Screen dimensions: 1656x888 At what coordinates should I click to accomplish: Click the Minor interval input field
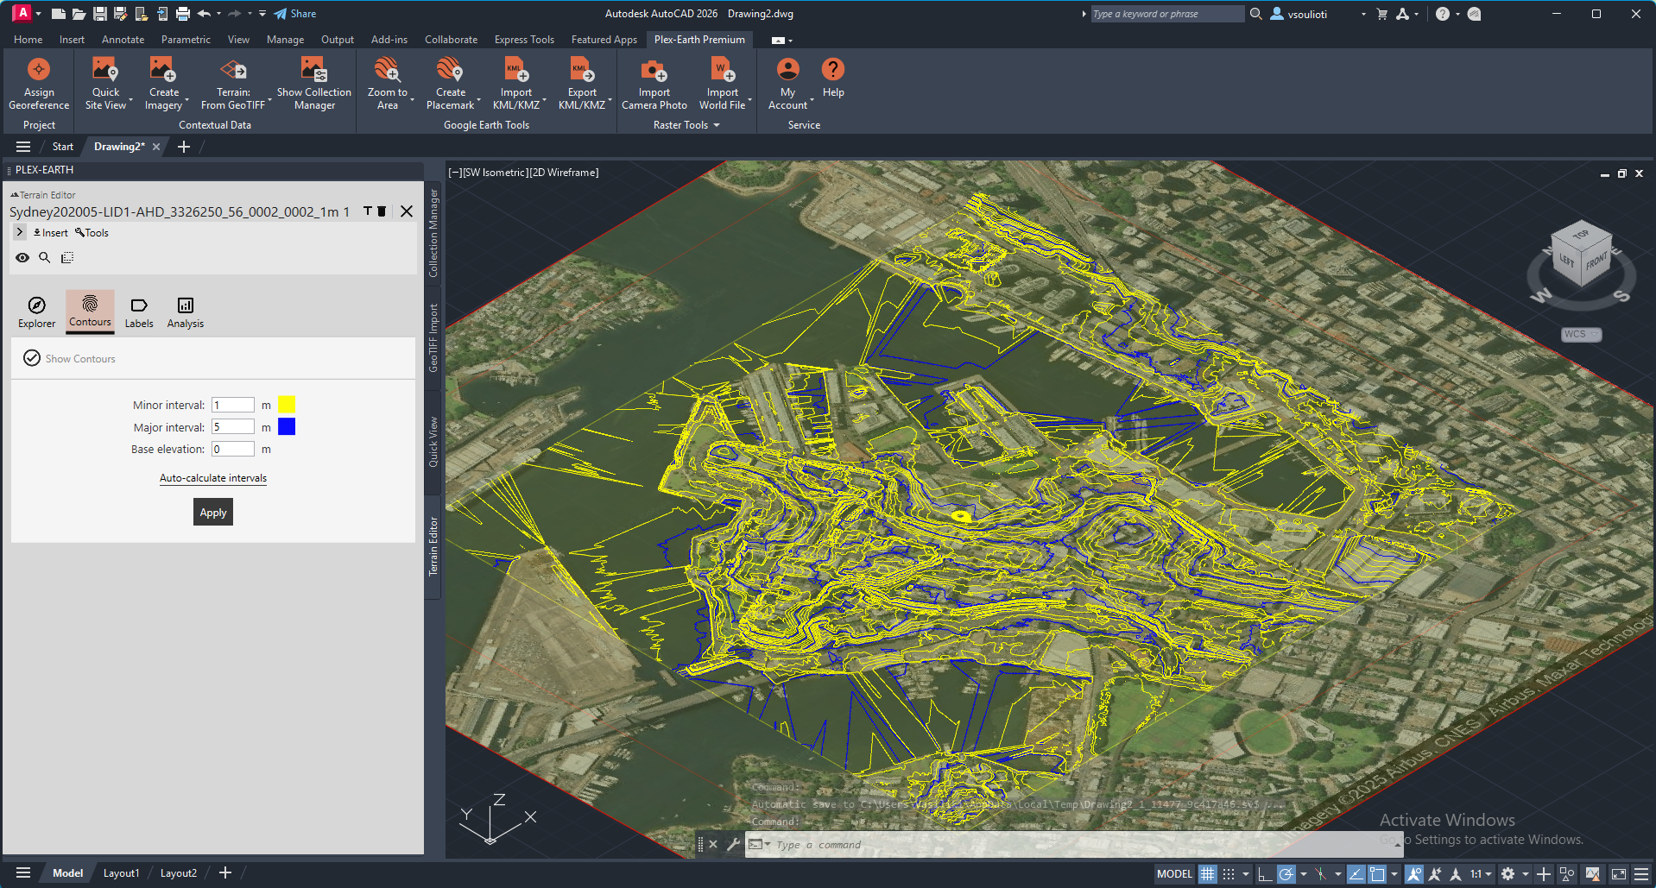pos(233,405)
